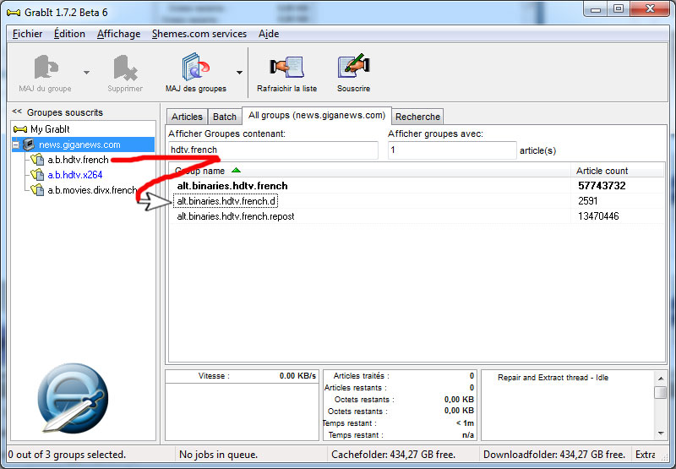Image resolution: width=676 pixels, height=469 pixels.
Task: Click Downloadfolder free space status
Action: tap(554, 455)
